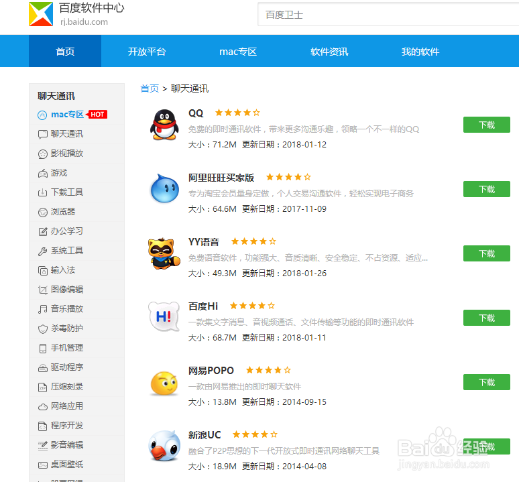Click the 首页 breadcrumb link

[150, 88]
